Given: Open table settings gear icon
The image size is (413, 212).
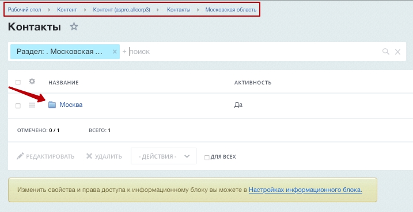Looking at the screenshot, I should [x=32, y=82].
